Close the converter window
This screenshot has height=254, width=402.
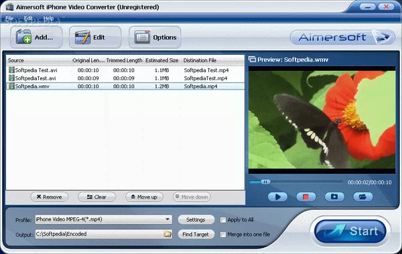387,7
